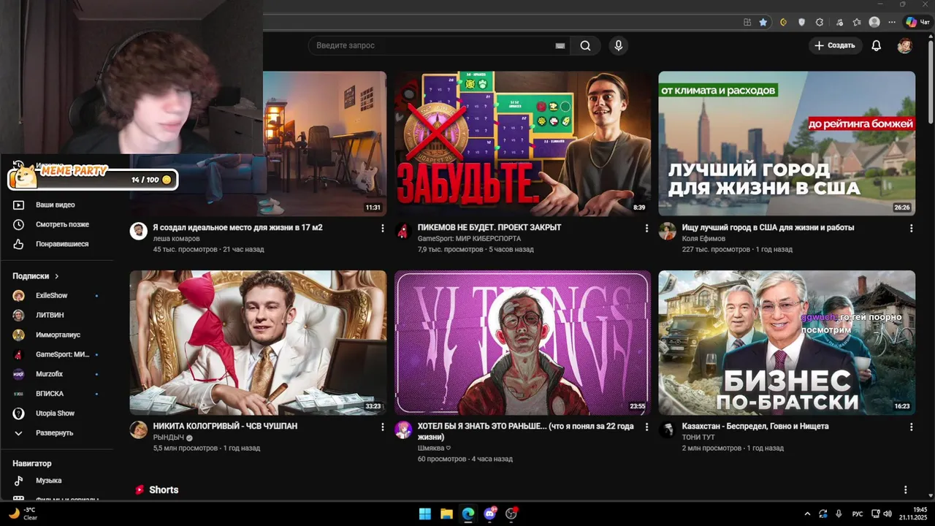Click the GameSport channel avatar beside video title
This screenshot has height=526, width=935.
403,231
